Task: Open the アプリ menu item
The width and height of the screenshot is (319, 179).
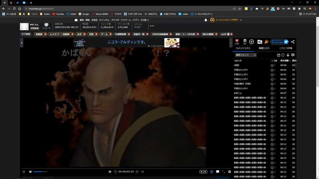Action: tap(136, 20)
